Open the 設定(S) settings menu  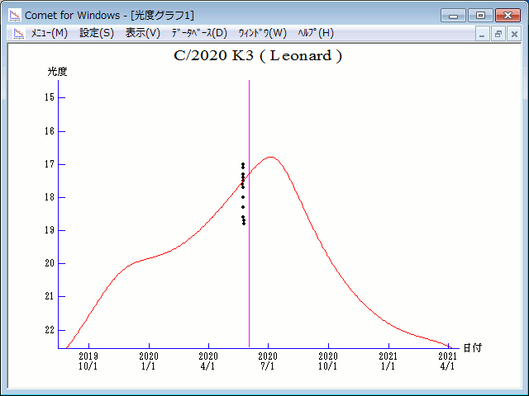tap(97, 33)
